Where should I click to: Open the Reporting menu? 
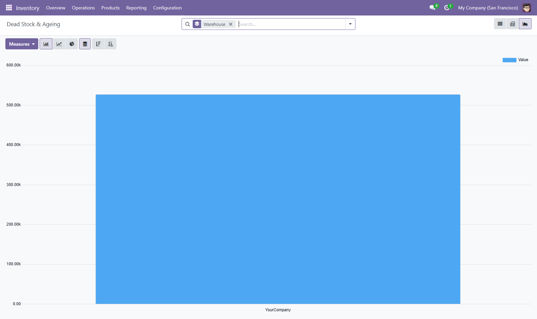coord(136,8)
